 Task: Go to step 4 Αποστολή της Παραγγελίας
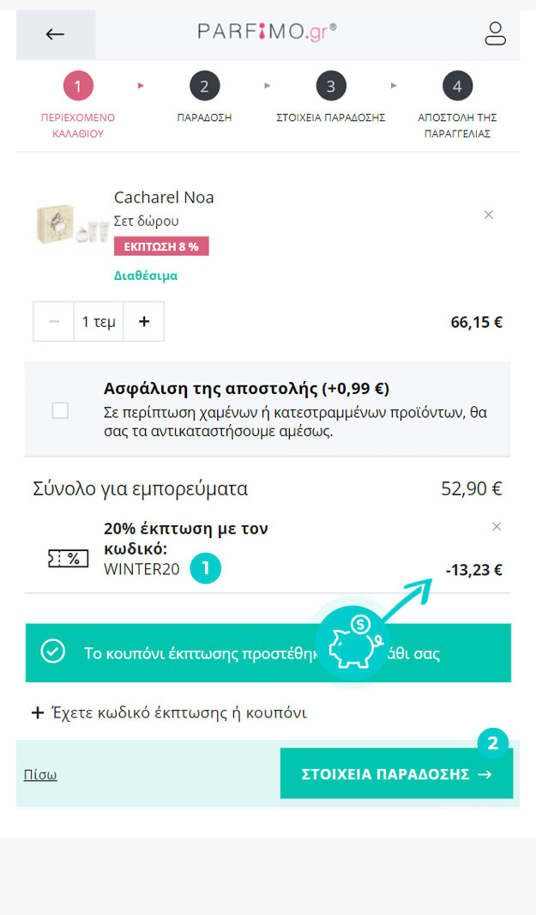(x=457, y=86)
